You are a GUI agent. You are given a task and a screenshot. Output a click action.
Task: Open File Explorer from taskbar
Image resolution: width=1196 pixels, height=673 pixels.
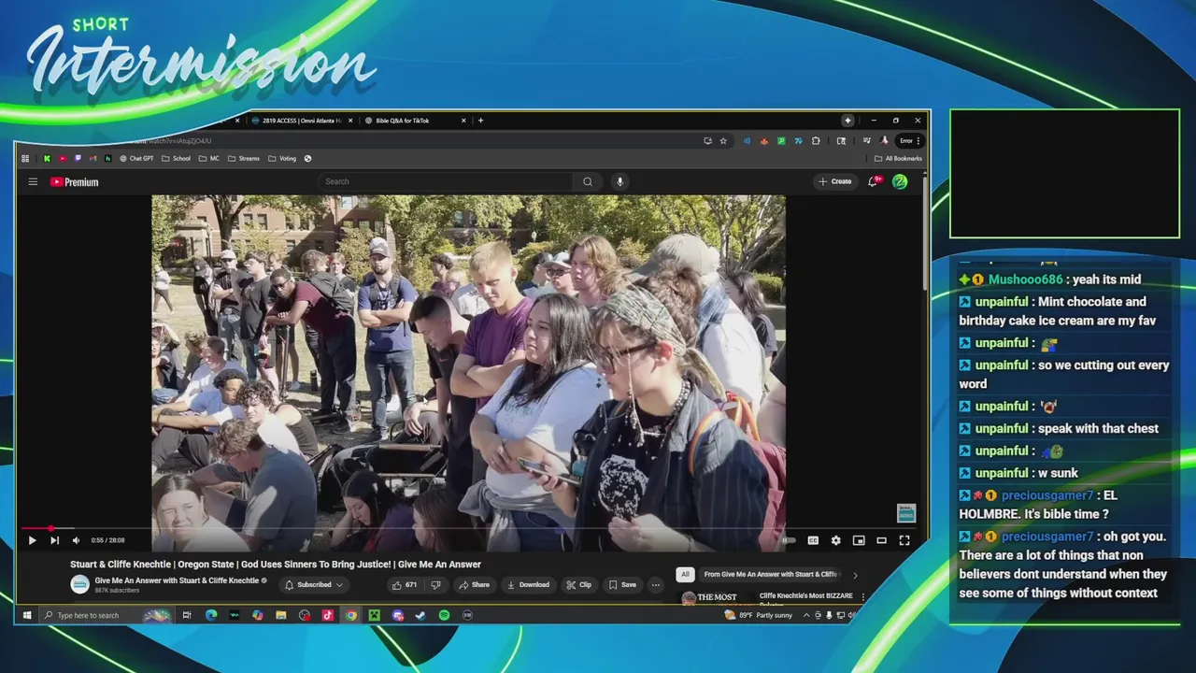click(x=280, y=615)
